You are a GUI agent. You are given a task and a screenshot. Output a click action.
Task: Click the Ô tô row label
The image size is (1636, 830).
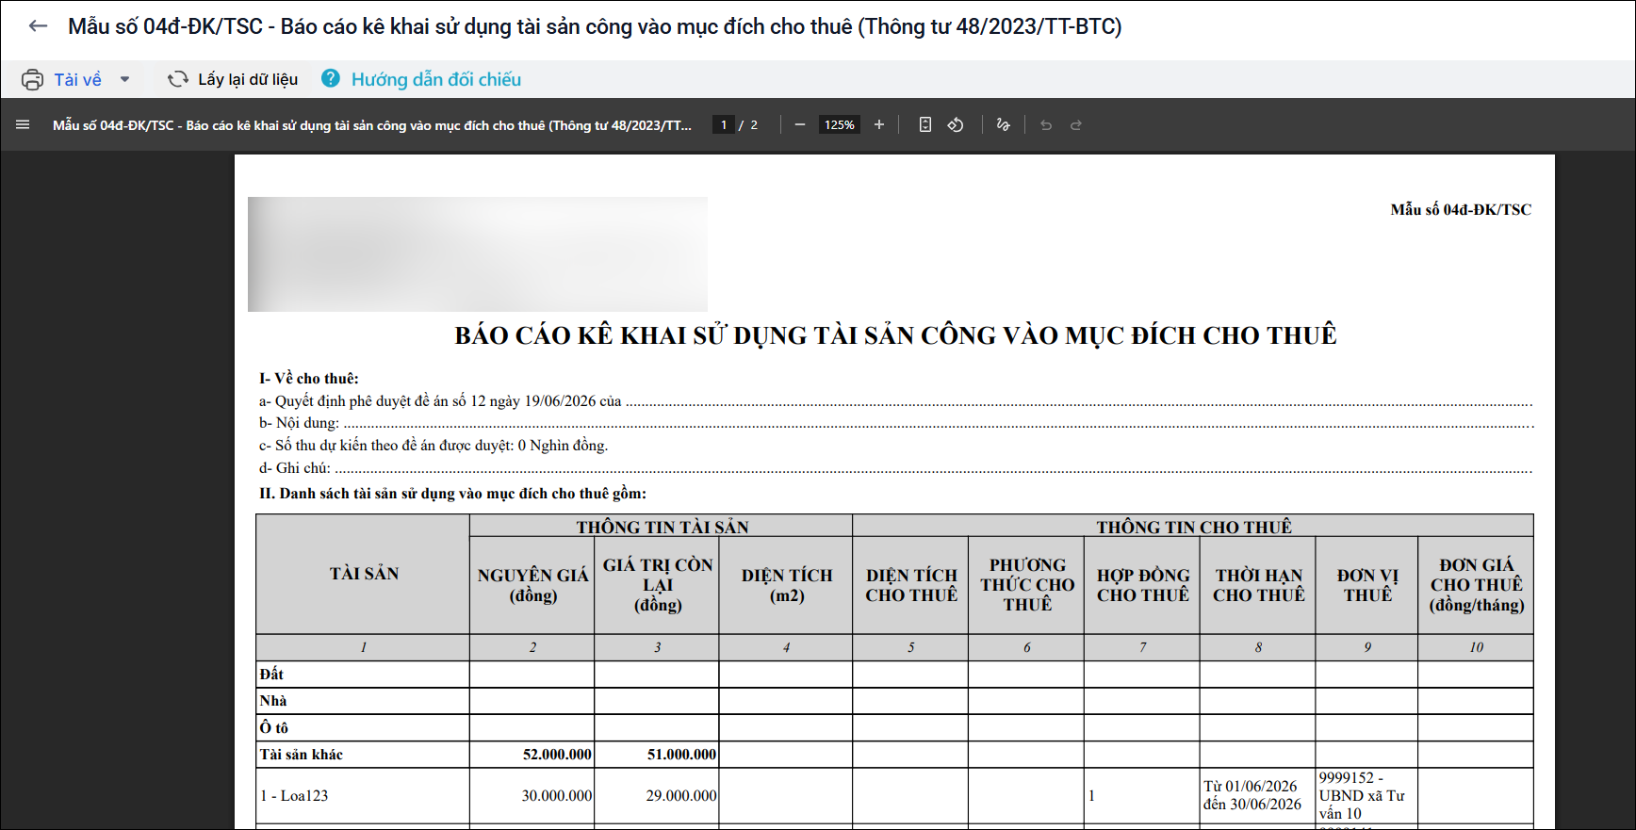(274, 727)
